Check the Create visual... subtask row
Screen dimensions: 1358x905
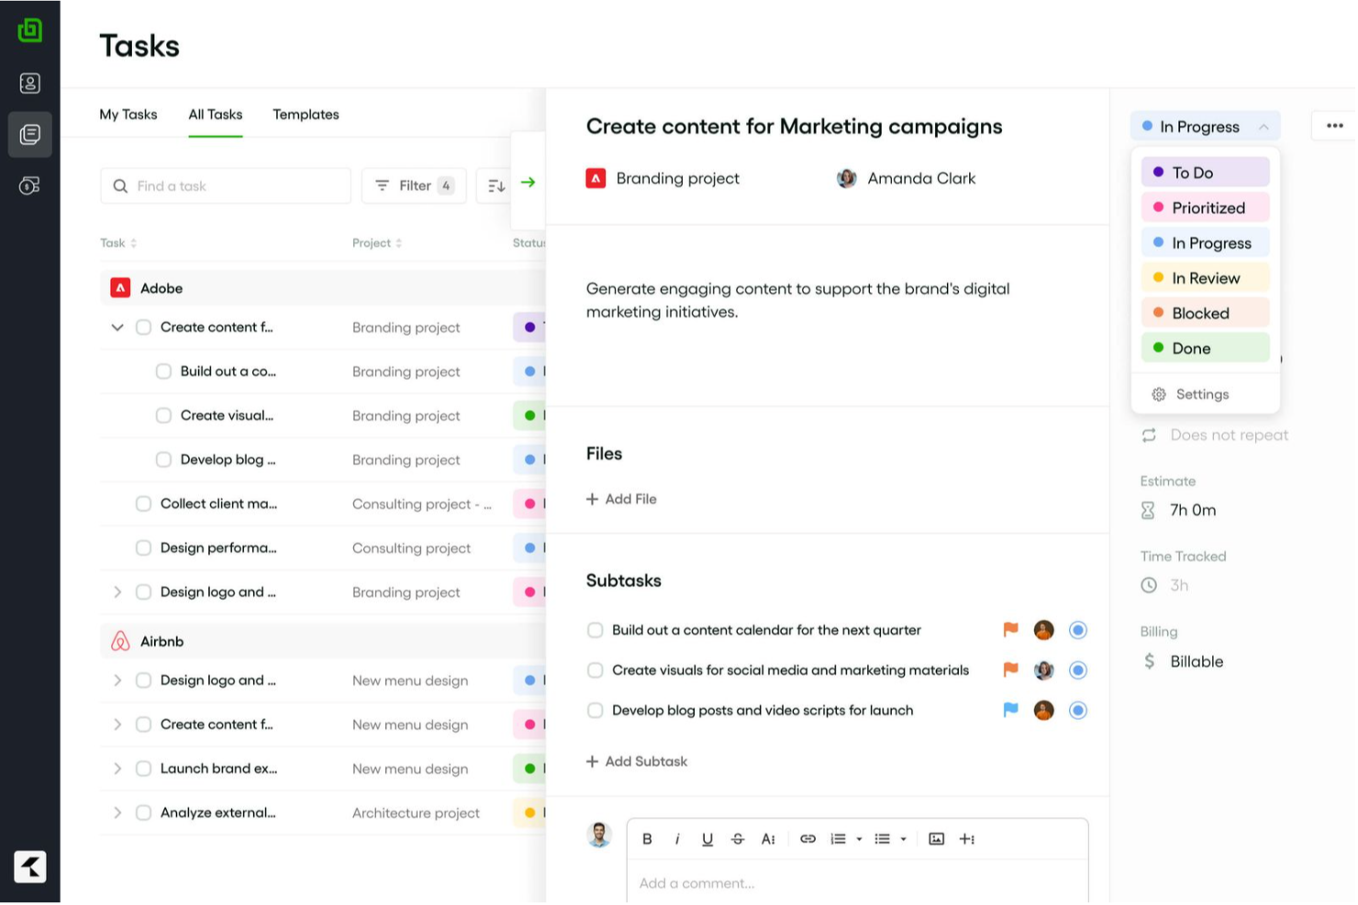coord(163,415)
